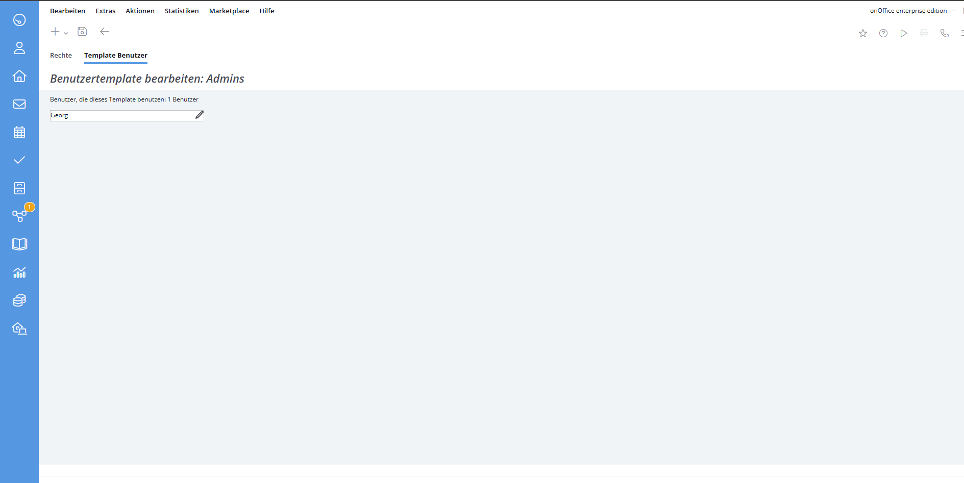Click the phone icon in toolbar
This screenshot has height=483, width=964.
click(945, 33)
